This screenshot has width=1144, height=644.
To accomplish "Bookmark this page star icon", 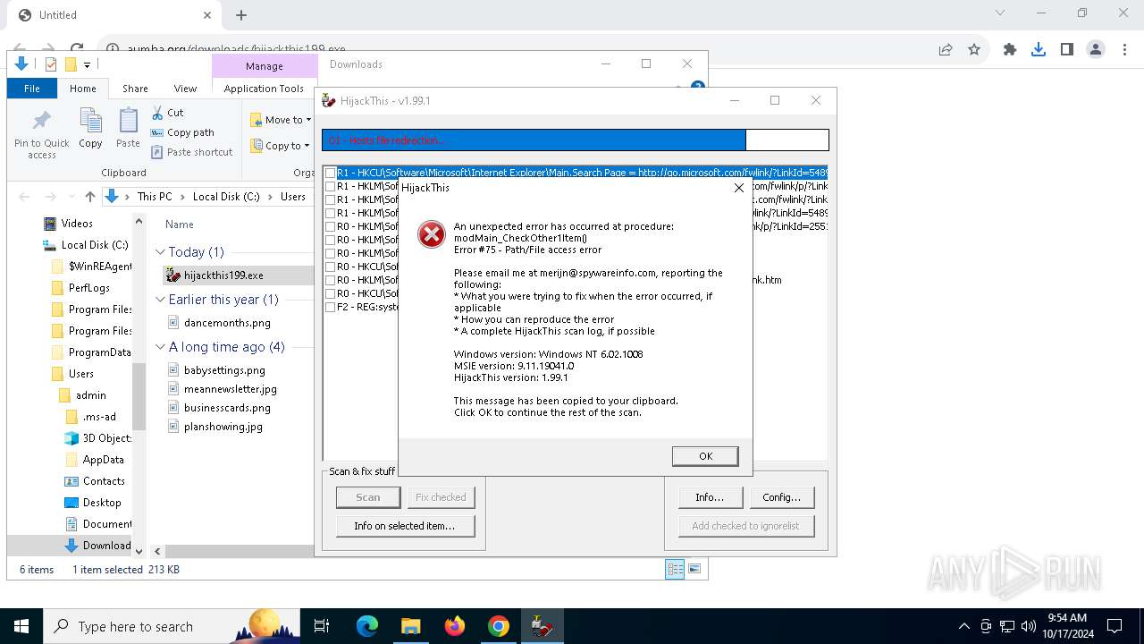I will coord(974,50).
